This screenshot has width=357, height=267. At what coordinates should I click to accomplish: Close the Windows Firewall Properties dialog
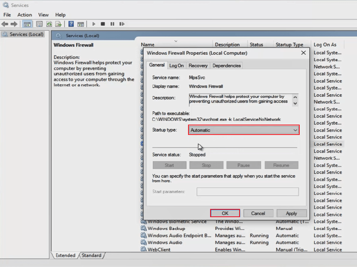(x=303, y=53)
